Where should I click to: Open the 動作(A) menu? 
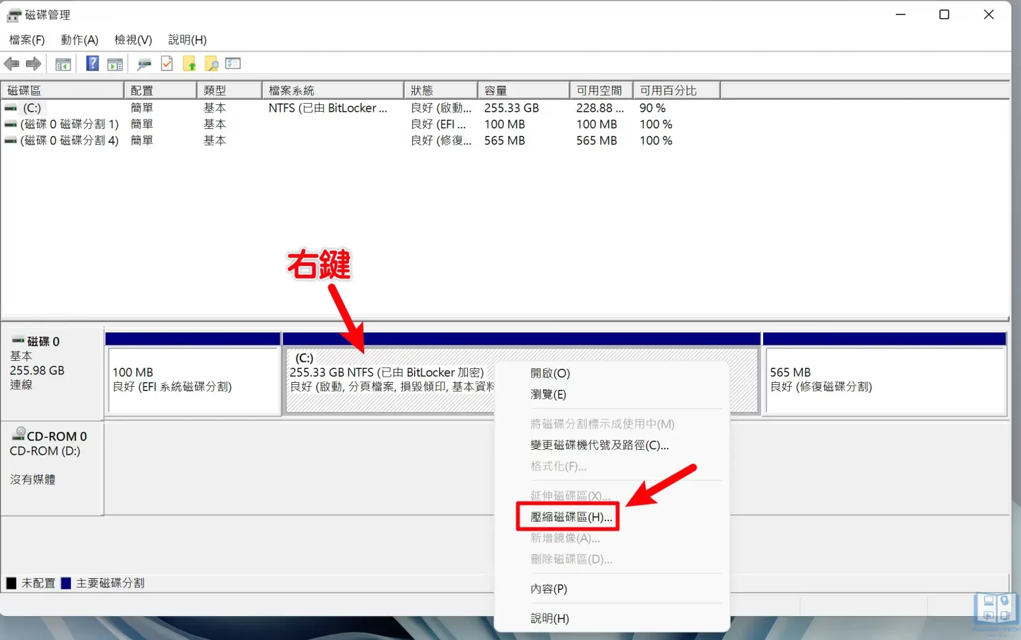(x=79, y=40)
